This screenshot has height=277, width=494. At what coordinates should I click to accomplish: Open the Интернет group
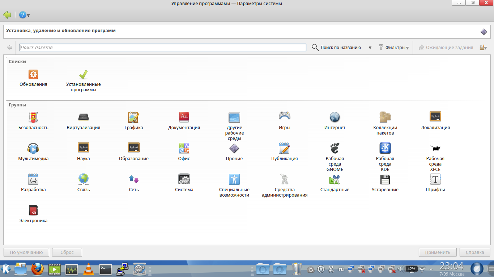335,121
